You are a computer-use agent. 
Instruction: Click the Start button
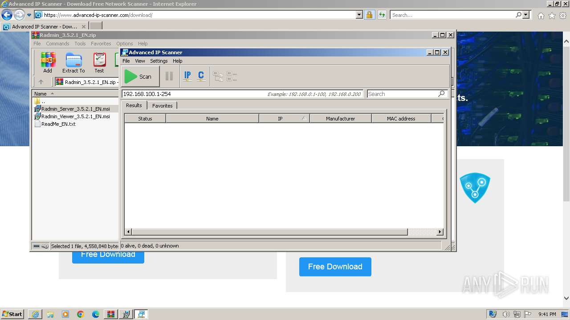click(12, 314)
